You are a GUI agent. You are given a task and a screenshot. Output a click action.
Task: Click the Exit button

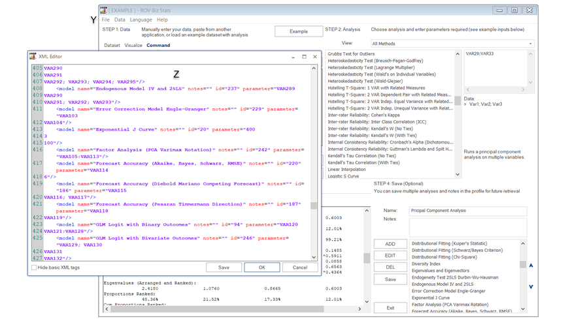coord(390,308)
